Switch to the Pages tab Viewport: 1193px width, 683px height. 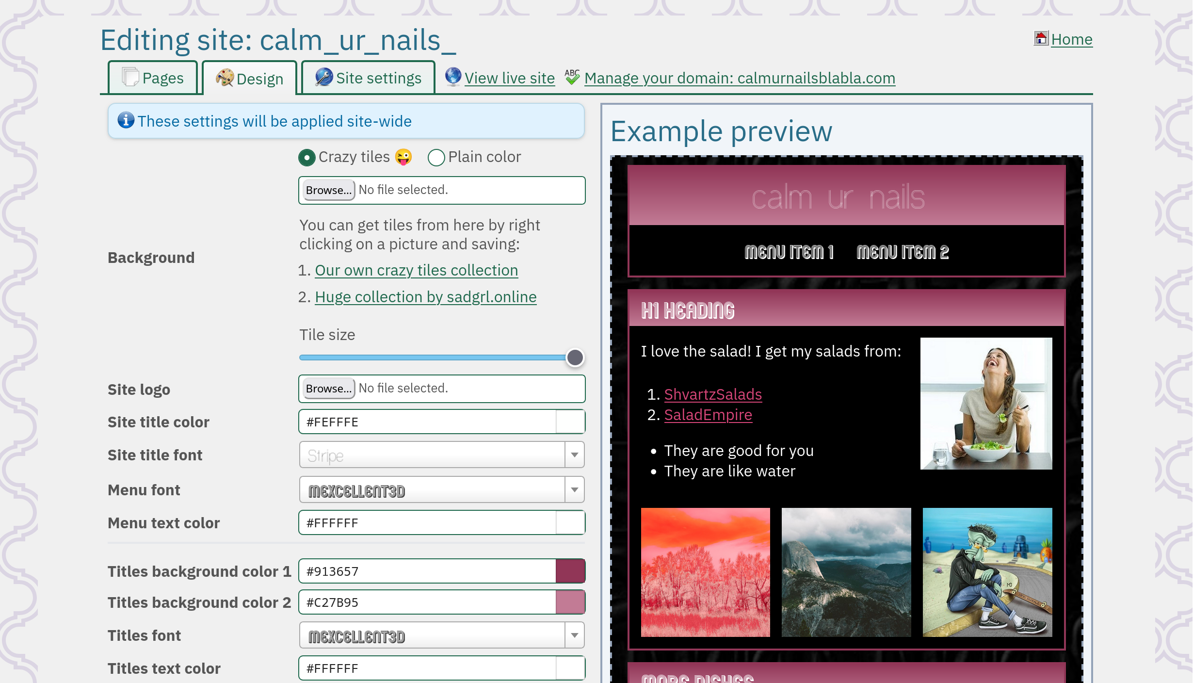tap(152, 77)
